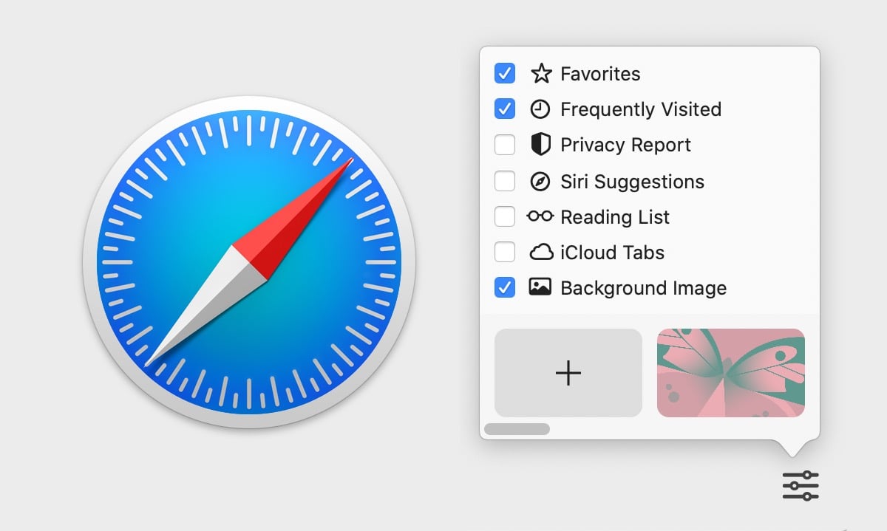The height and width of the screenshot is (531, 887).
Task: Uncheck the Favorites checkbox
Action: pos(505,74)
